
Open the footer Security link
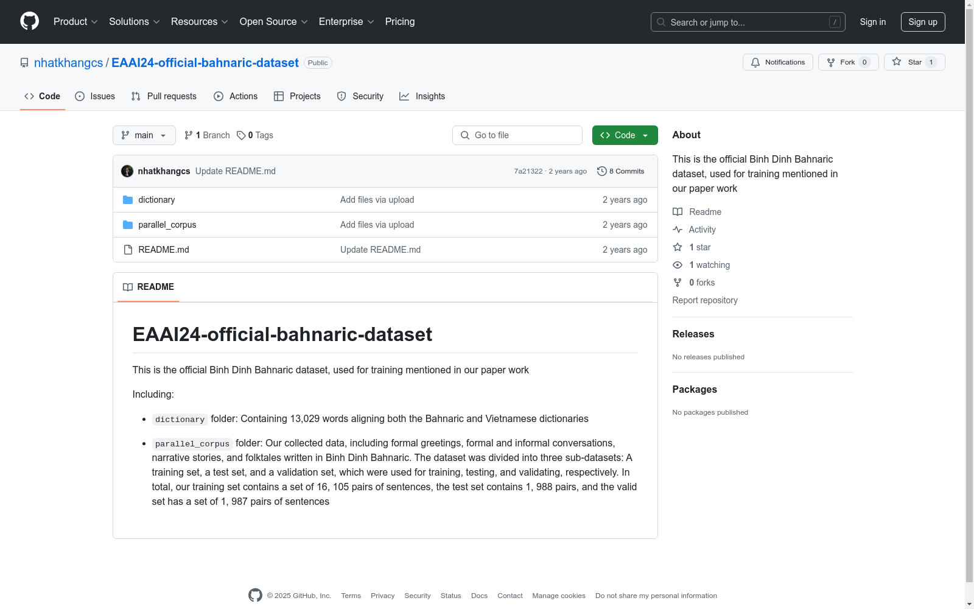[418, 596]
